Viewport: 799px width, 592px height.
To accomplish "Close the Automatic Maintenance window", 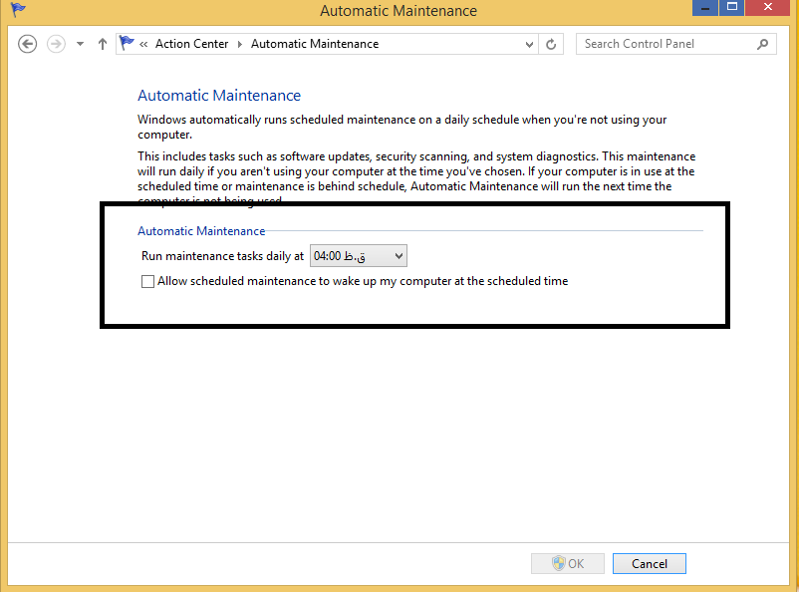I will [768, 8].
